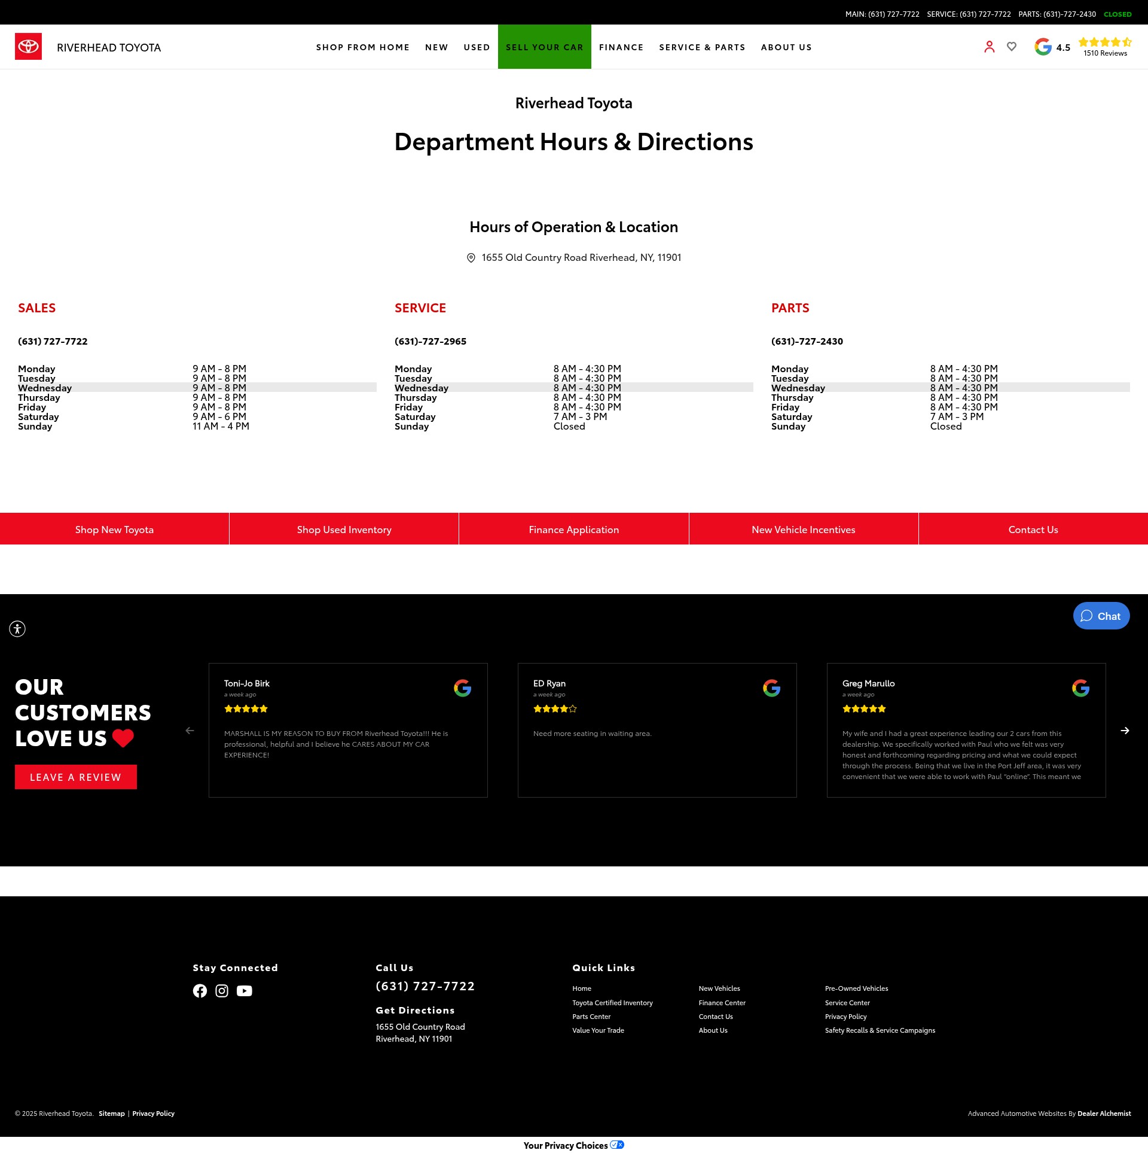Open the Chat widget
This screenshot has width=1148, height=1153.
(x=1101, y=616)
